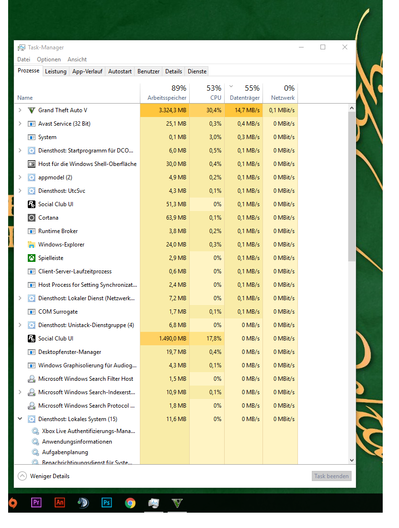Click the scrollbar up arrow
The height and width of the screenshot is (528, 399).
click(352, 108)
